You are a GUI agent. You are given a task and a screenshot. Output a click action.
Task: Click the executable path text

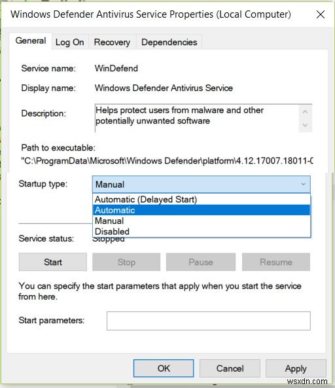click(167, 161)
